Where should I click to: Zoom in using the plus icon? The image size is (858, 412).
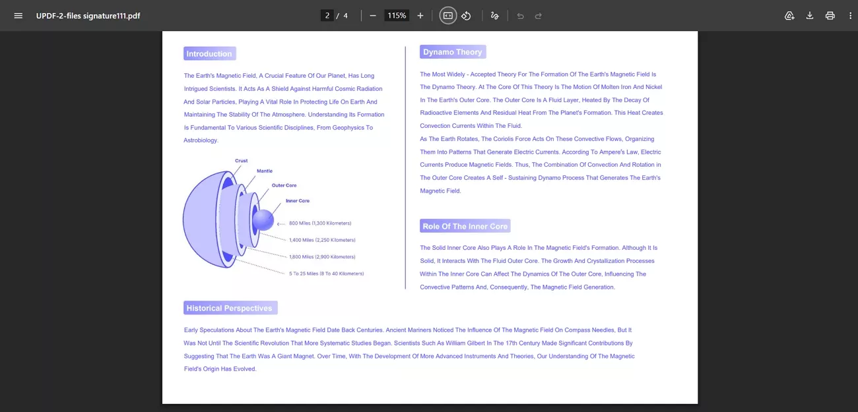(x=420, y=15)
